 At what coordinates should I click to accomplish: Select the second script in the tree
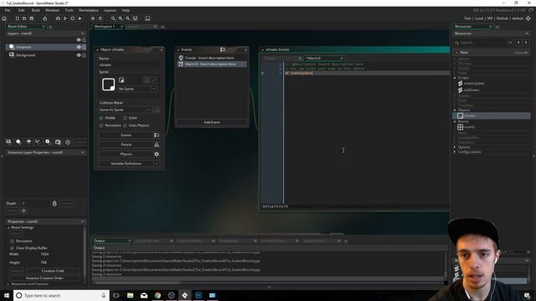pyautogui.click(x=471, y=90)
